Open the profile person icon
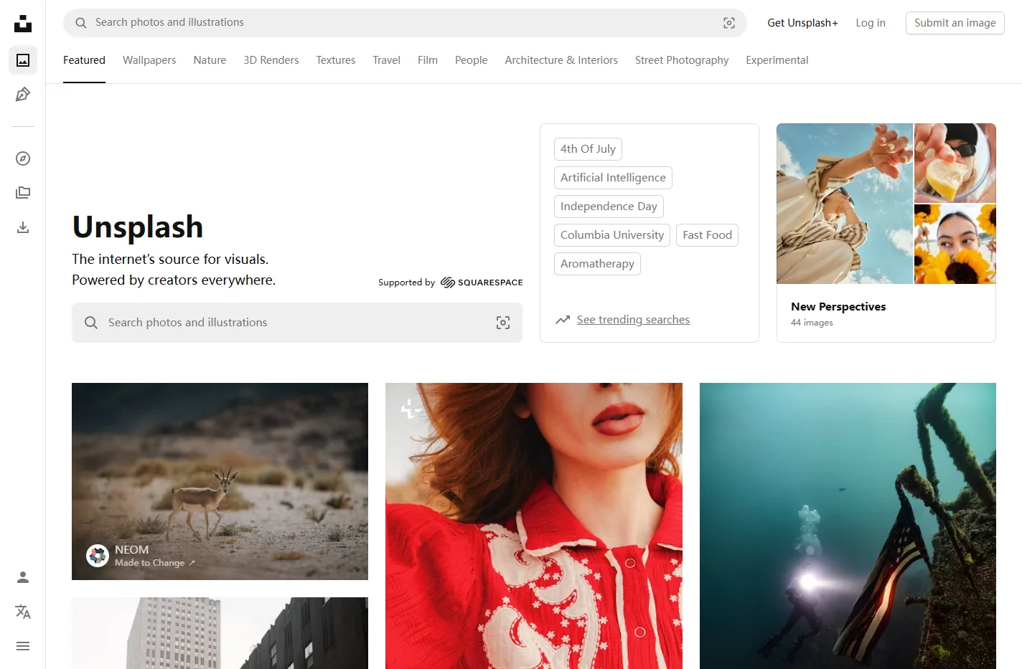This screenshot has height=669, width=1022. (23, 577)
